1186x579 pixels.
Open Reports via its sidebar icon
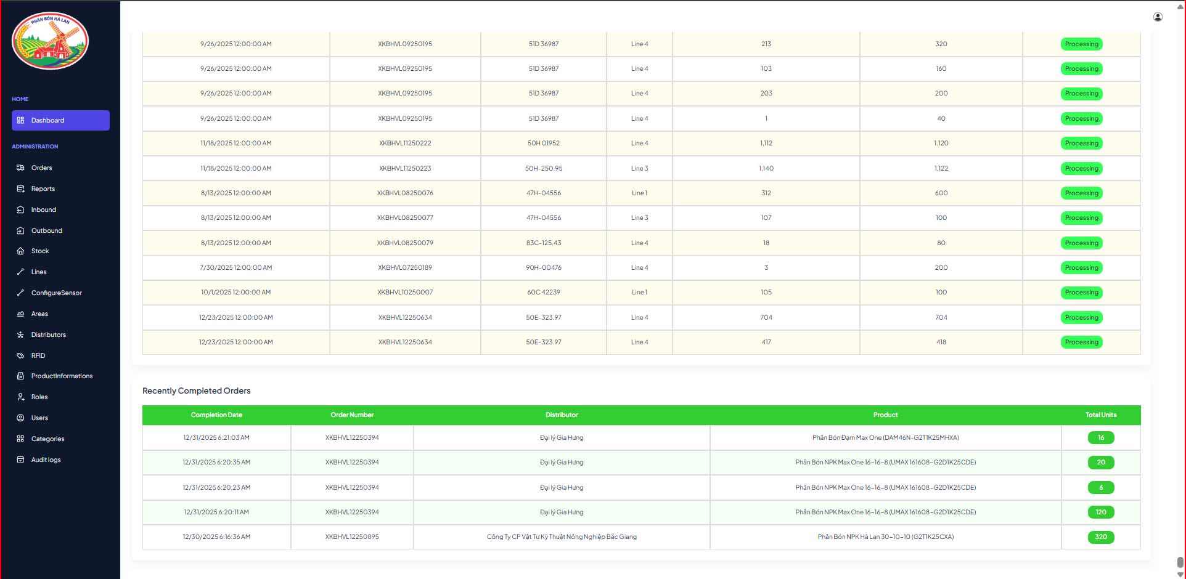point(20,188)
